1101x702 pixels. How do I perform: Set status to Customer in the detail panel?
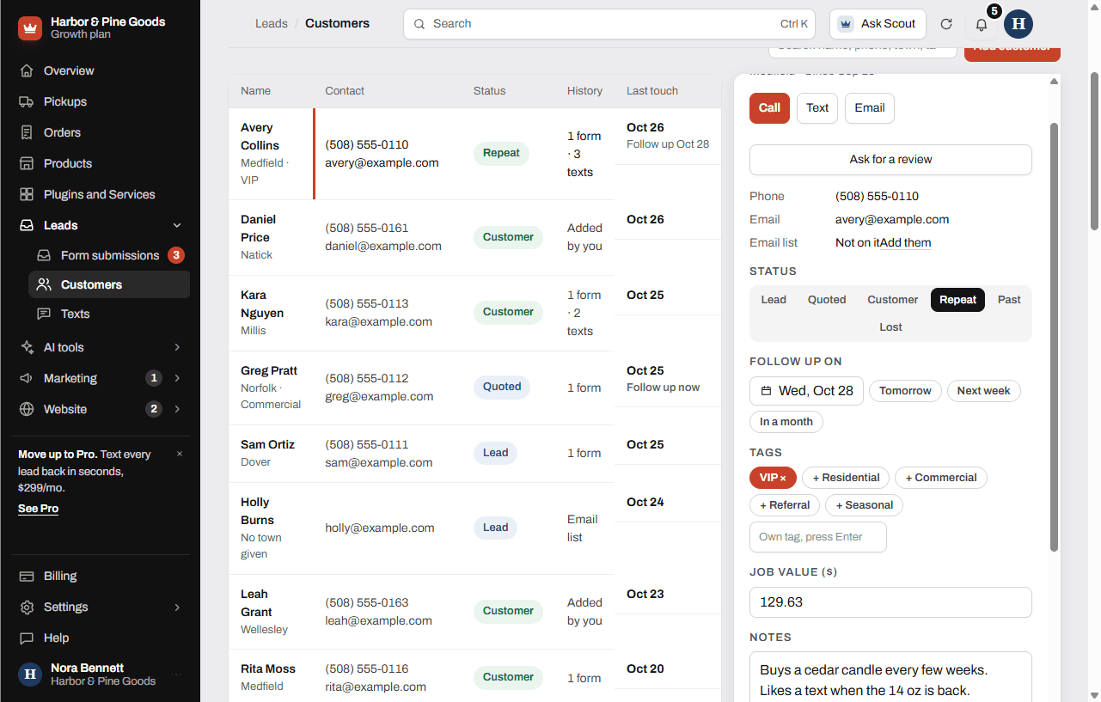click(892, 300)
